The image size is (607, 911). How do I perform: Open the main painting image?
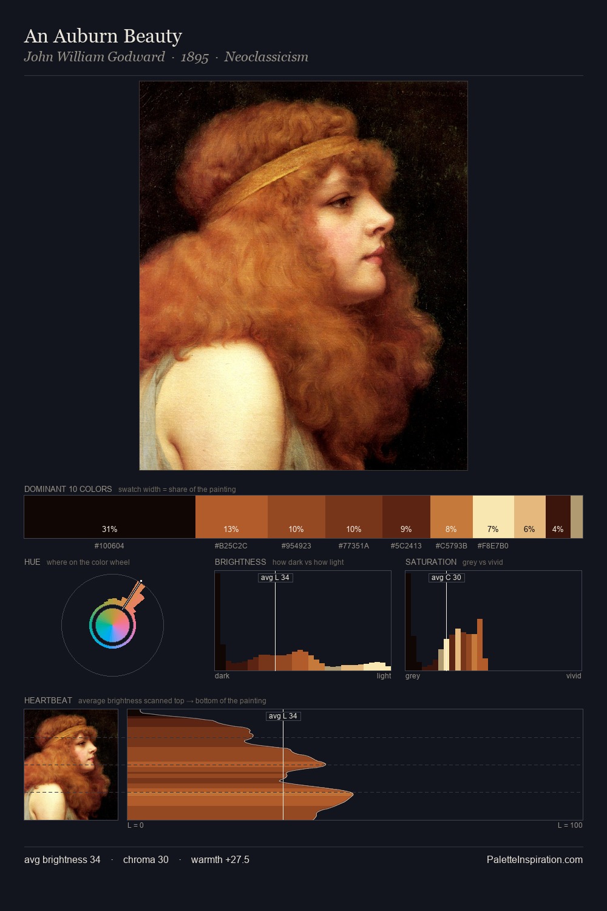click(303, 276)
